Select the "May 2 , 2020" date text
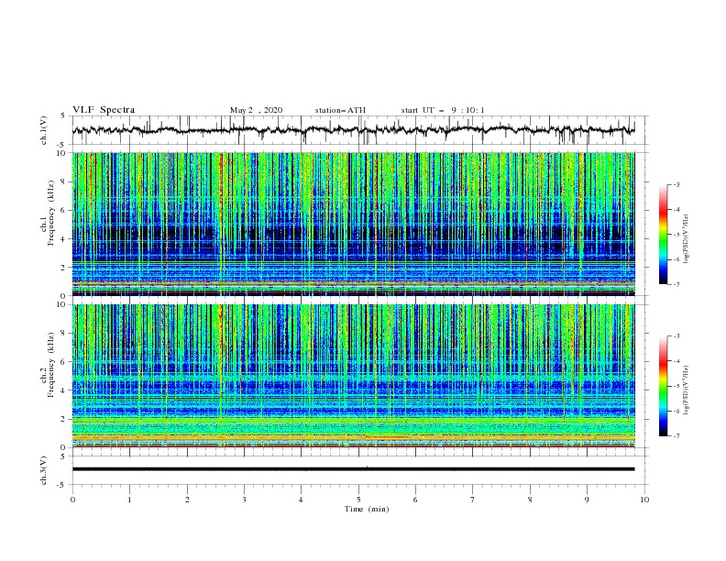Image resolution: width=726 pixels, height=561 pixels. (x=256, y=110)
